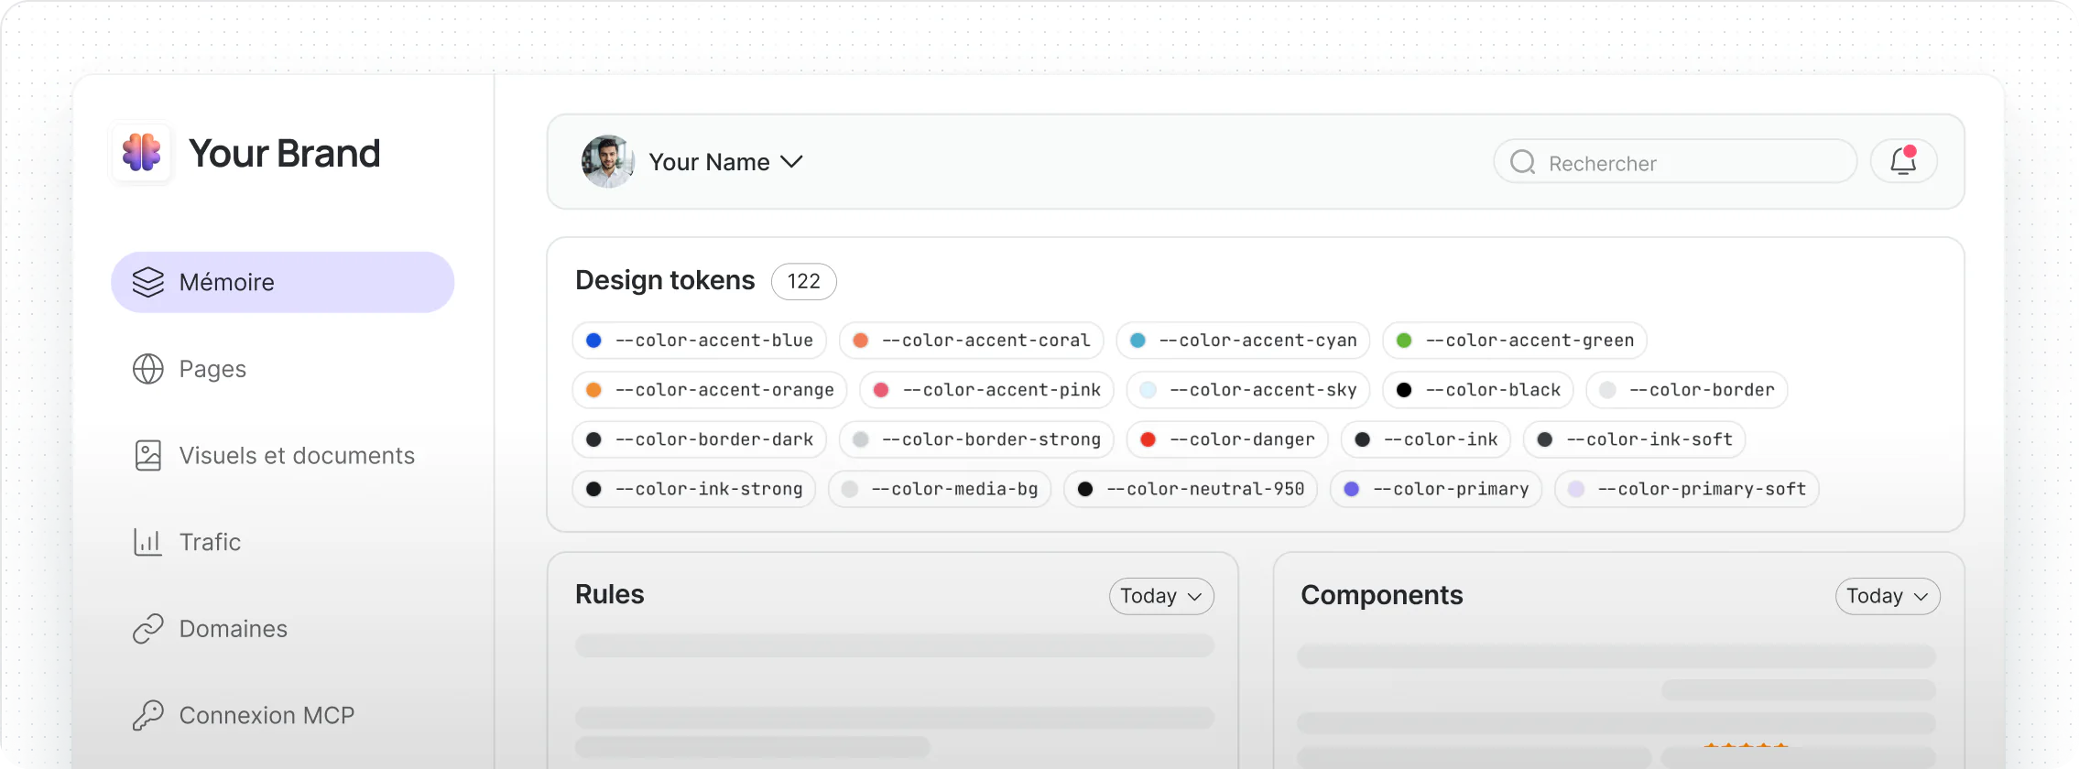Image resolution: width=2079 pixels, height=769 pixels.
Task: Click the --color-ink token chip
Action: [x=1426, y=439]
